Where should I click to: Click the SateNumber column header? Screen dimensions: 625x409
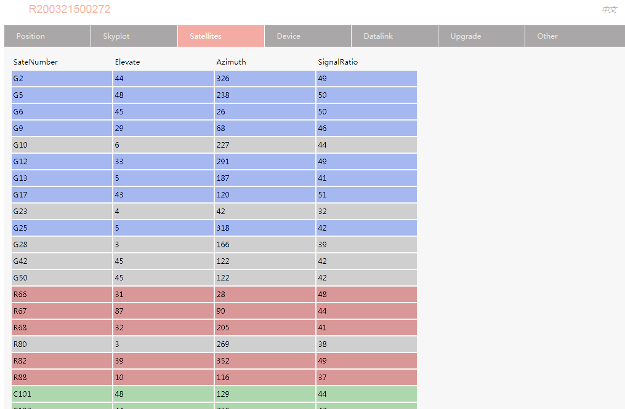pos(36,62)
